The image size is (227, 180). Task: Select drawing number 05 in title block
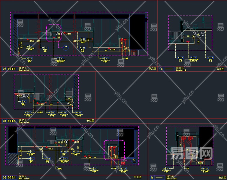5,177
